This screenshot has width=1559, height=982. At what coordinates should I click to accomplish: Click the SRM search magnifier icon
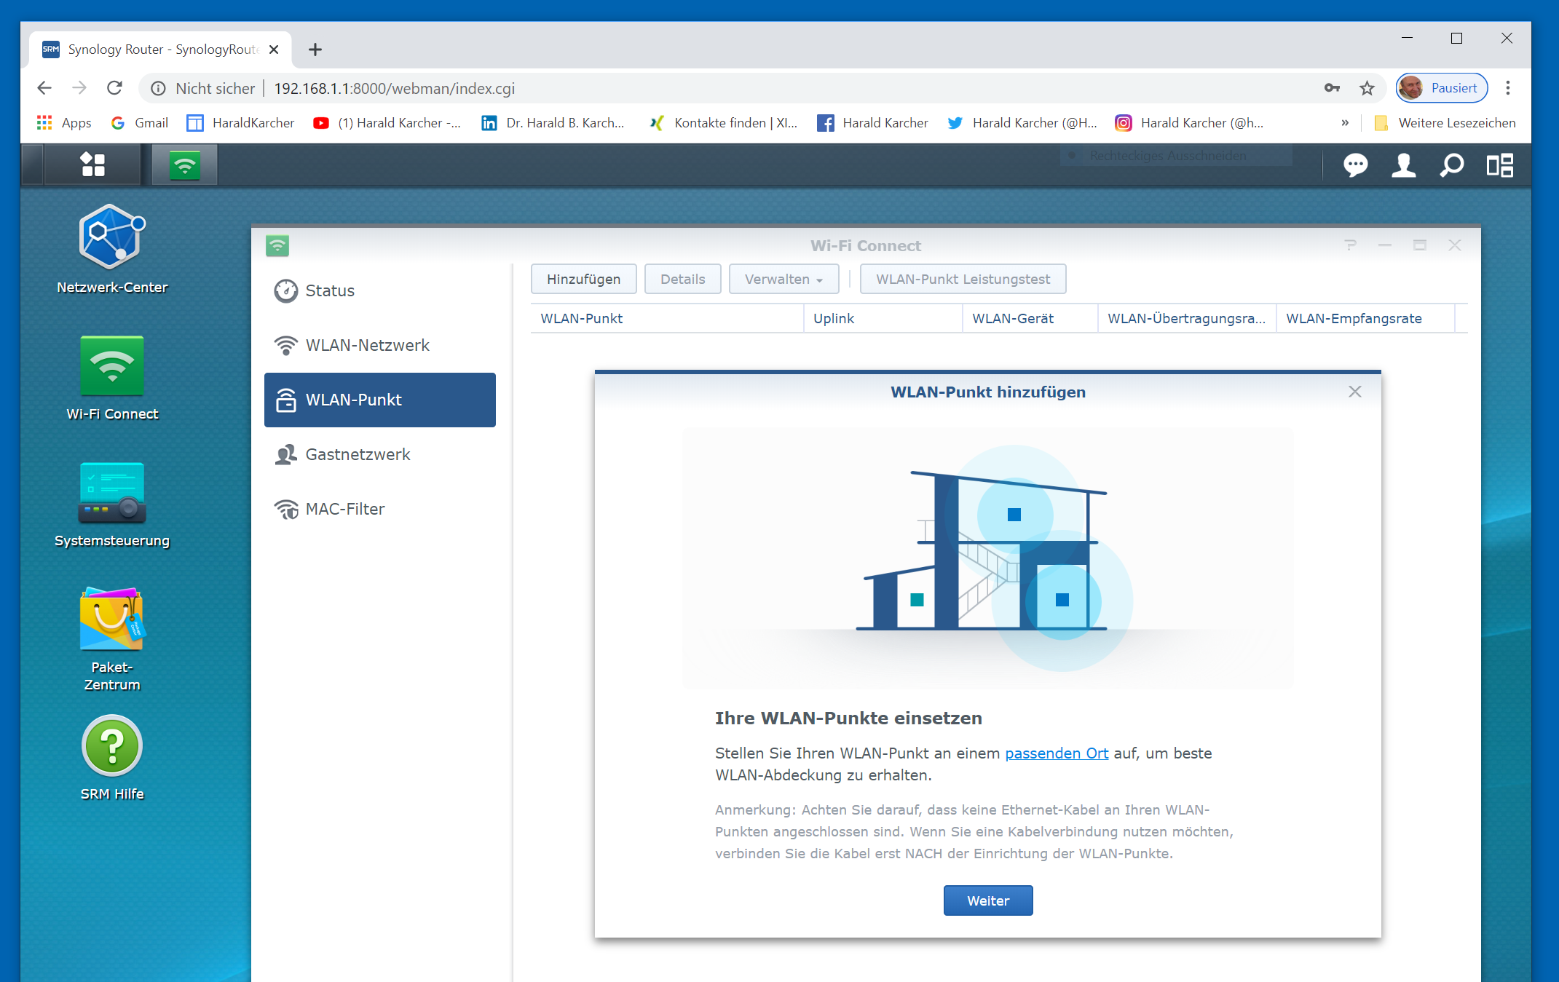click(1451, 165)
